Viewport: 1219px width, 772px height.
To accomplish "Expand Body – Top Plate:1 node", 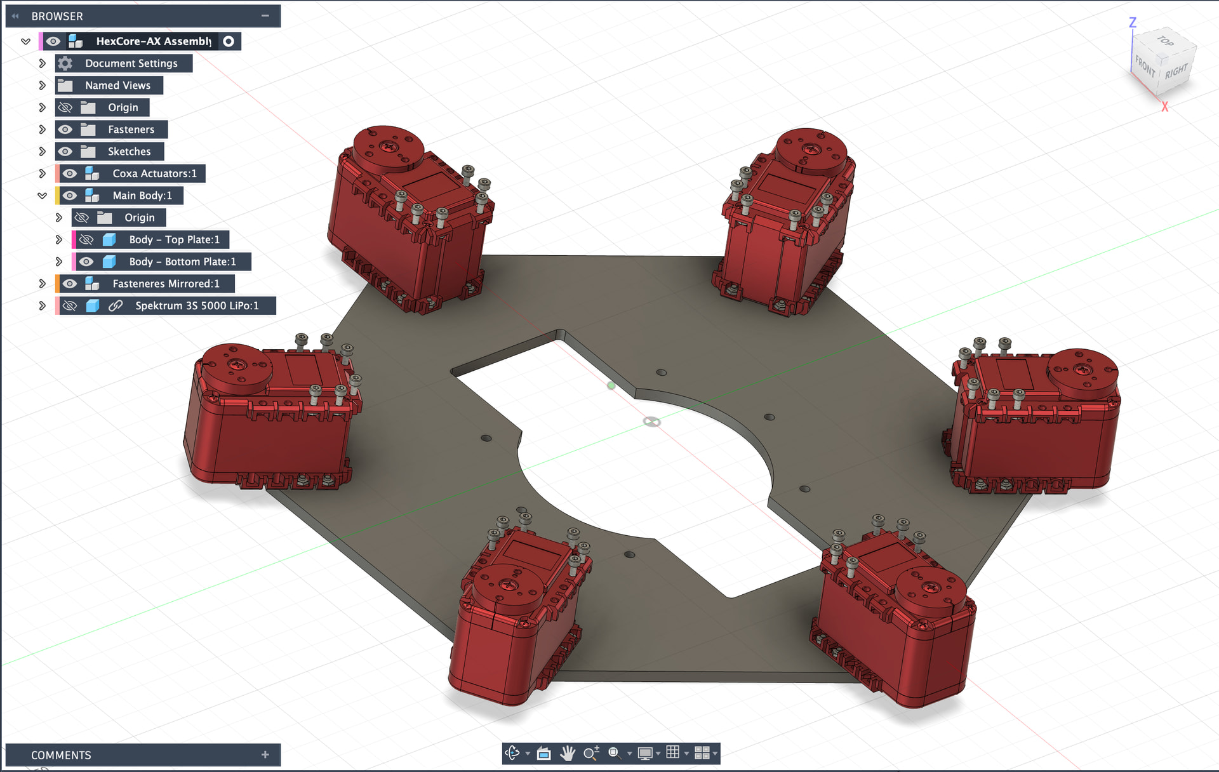I will [58, 239].
